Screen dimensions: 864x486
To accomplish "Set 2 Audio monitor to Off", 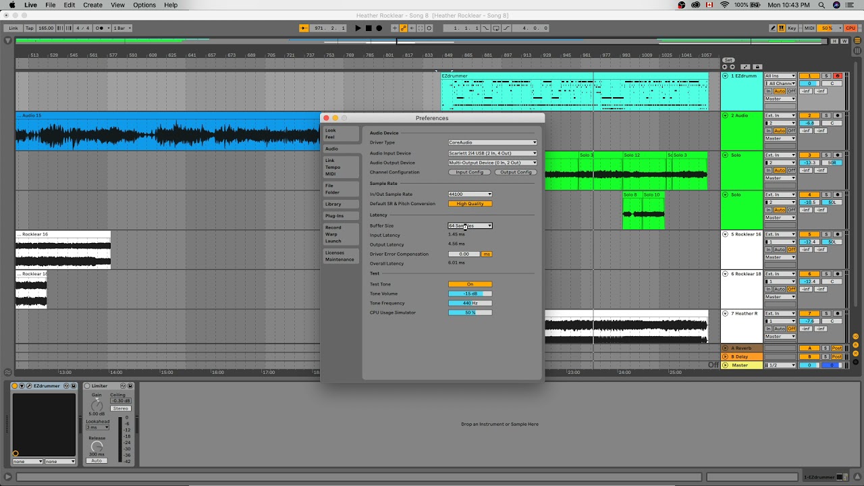I will point(791,131).
